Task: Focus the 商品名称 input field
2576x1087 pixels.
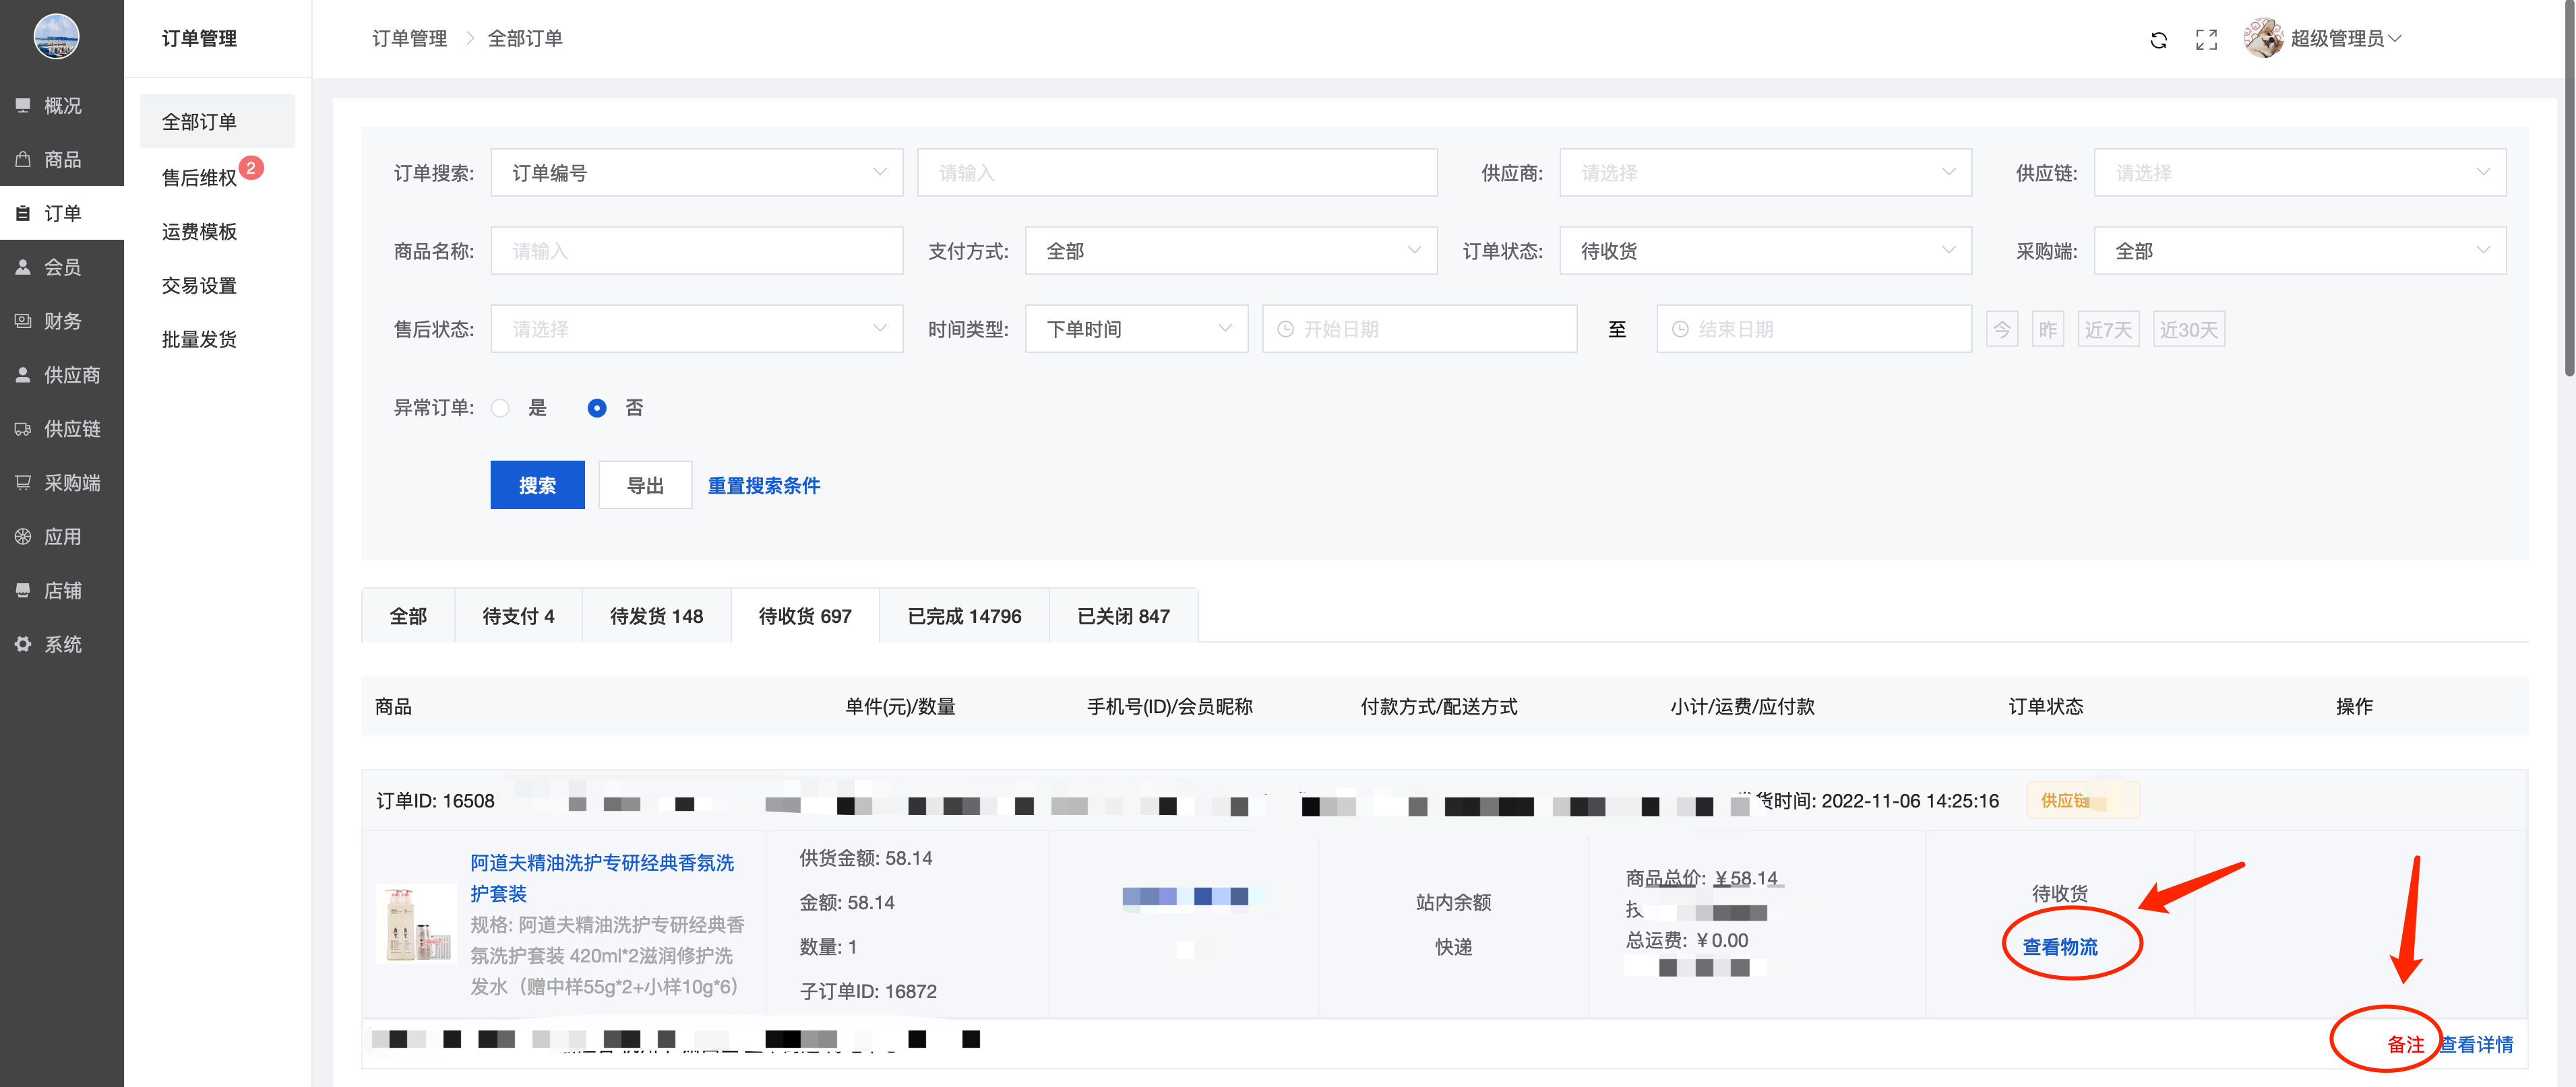Action: (696, 251)
